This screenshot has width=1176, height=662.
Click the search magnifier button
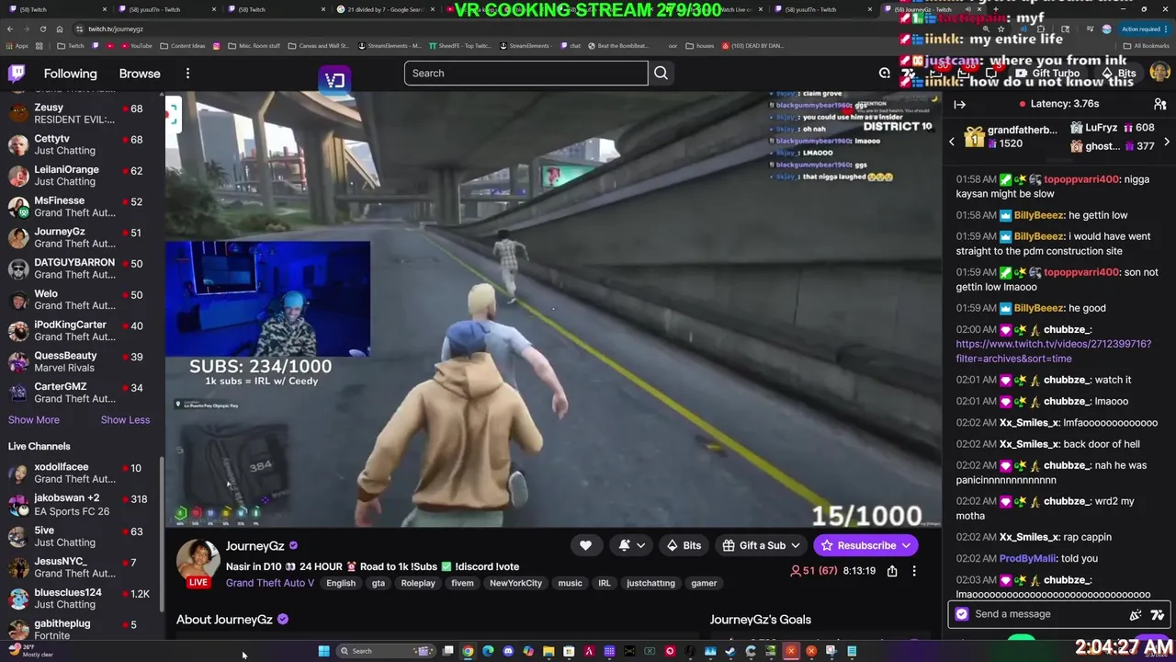(x=661, y=73)
